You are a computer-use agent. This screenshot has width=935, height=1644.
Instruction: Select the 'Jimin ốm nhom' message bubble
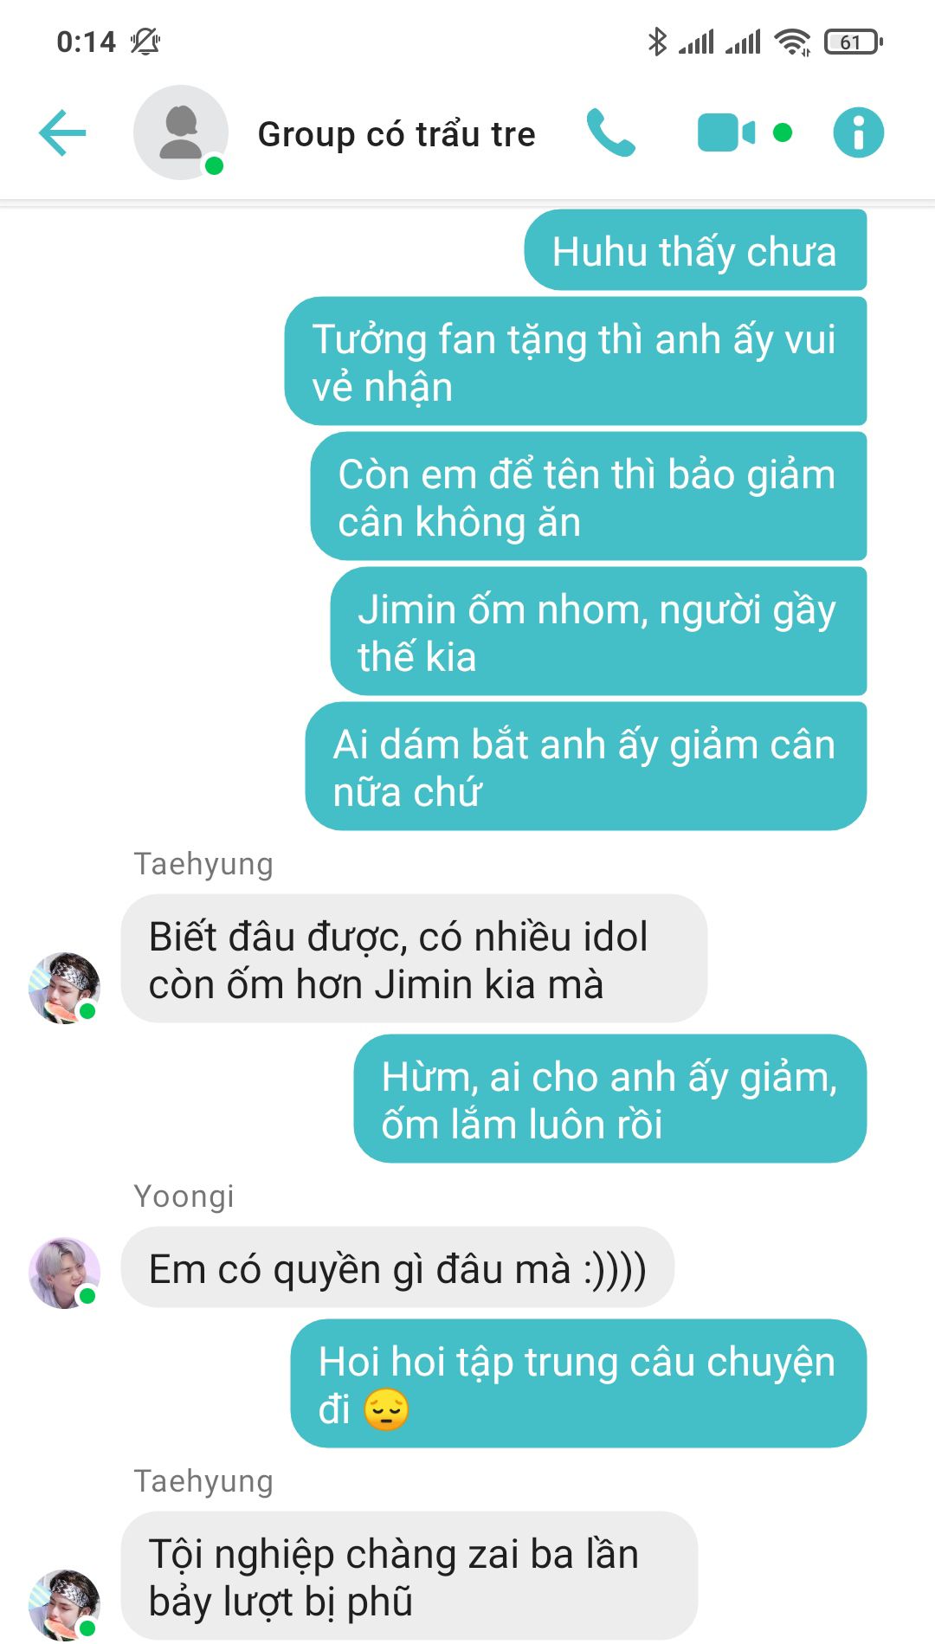598,631
